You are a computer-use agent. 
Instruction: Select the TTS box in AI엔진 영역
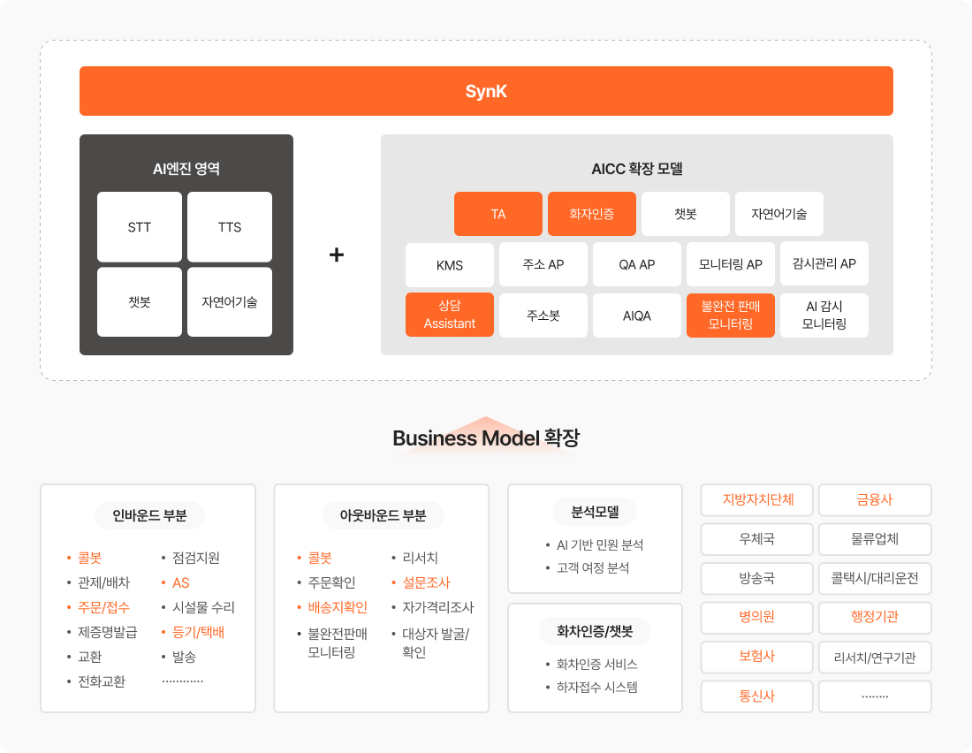(230, 227)
